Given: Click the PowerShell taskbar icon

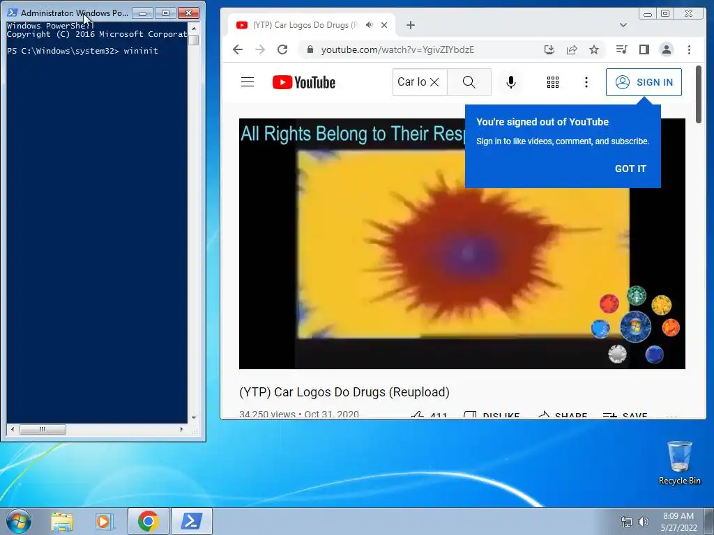Looking at the screenshot, I should (192, 521).
